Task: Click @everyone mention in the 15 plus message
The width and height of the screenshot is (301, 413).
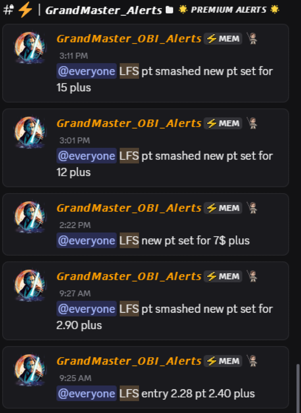Action: pos(86,71)
